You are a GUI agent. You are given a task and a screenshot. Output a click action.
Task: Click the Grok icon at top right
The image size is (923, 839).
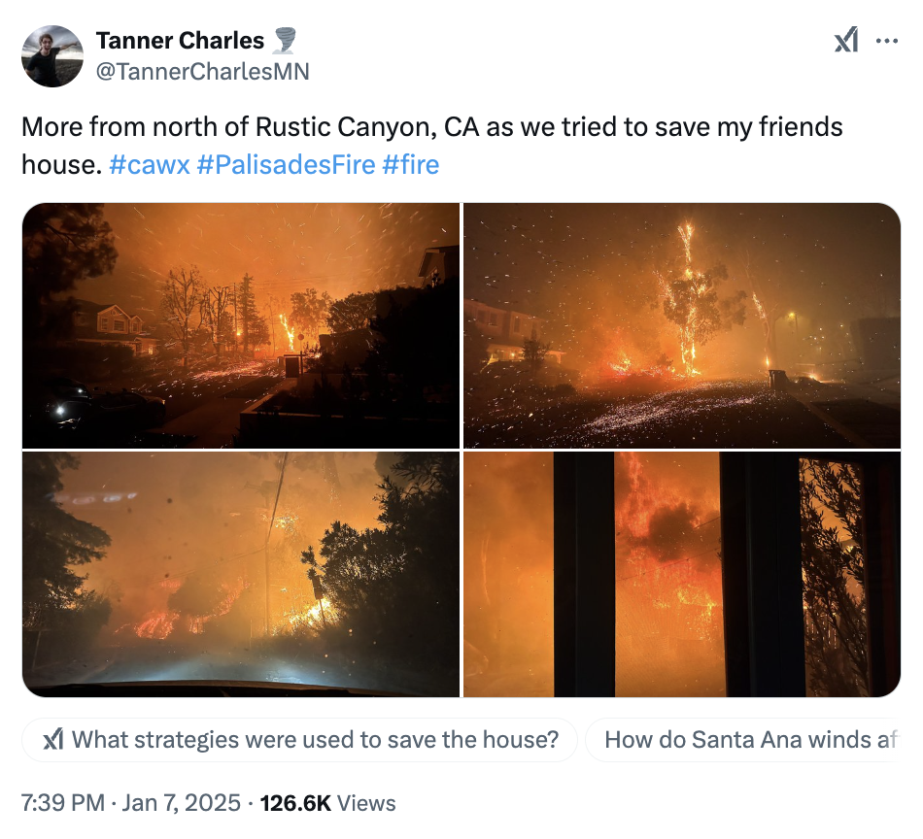click(846, 41)
